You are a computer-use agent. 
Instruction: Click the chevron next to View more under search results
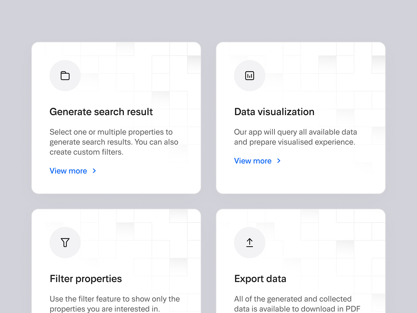point(94,171)
